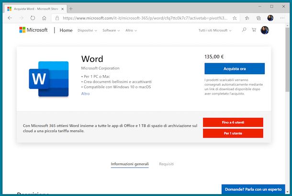Open site search magnifier icon
Viewport: 292px width, 196px height.
(x=244, y=30)
